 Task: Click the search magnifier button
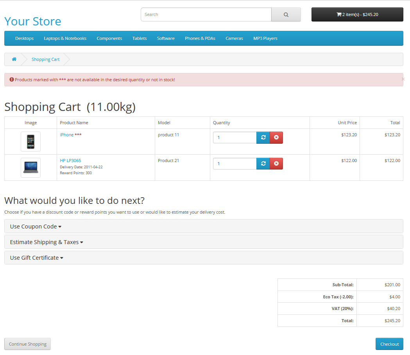point(286,14)
